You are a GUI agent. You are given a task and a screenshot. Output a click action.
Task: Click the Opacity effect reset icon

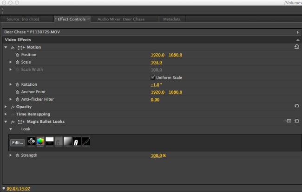296,106
